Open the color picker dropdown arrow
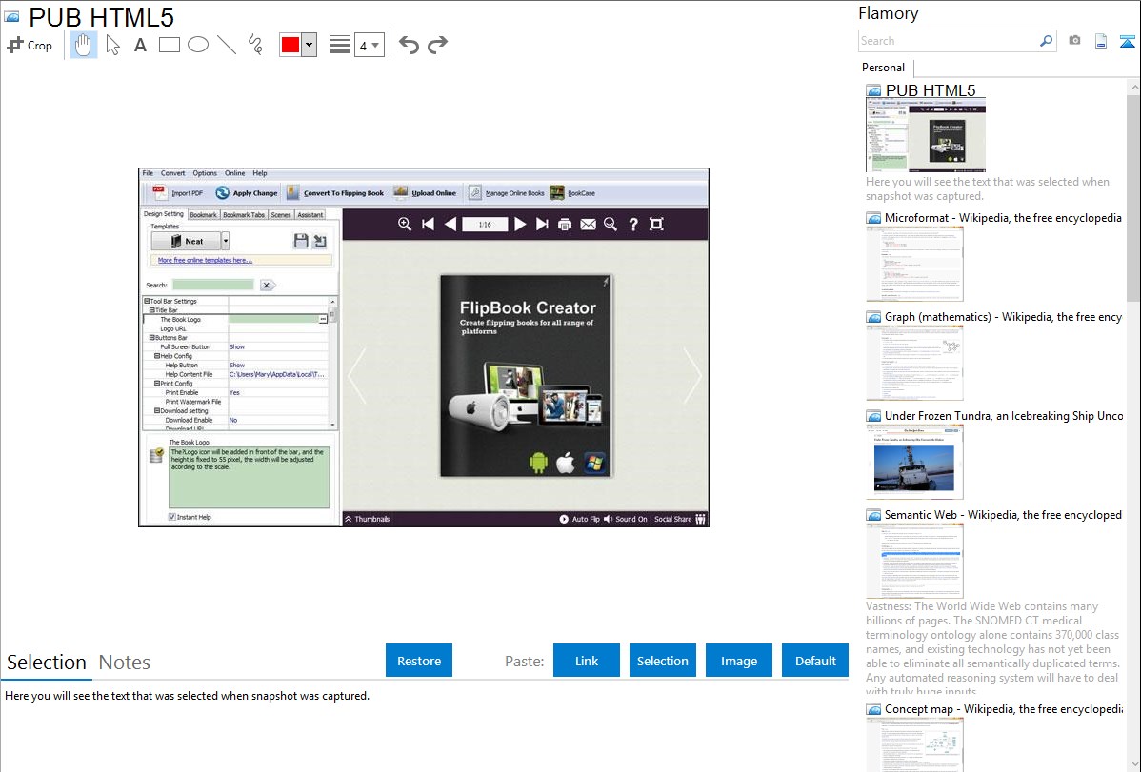This screenshot has height=772, width=1141. 310,45
